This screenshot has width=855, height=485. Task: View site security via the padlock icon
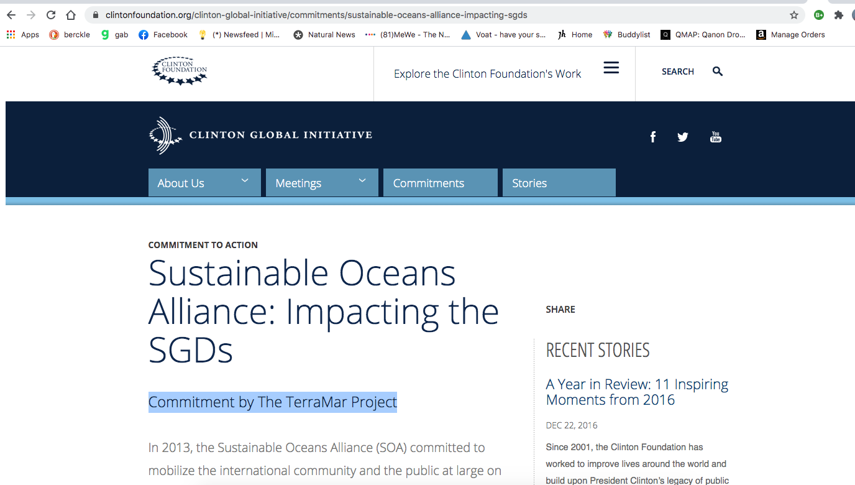(x=95, y=15)
